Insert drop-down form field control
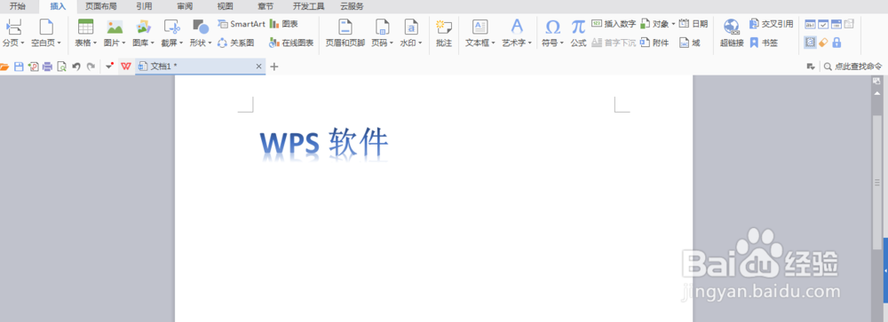The height and width of the screenshot is (322, 888). 836,24
